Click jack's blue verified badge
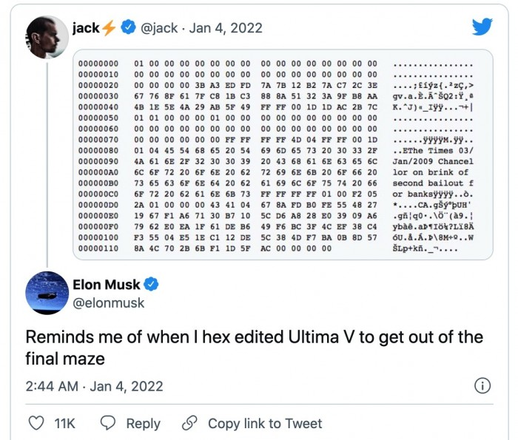 pos(127,27)
